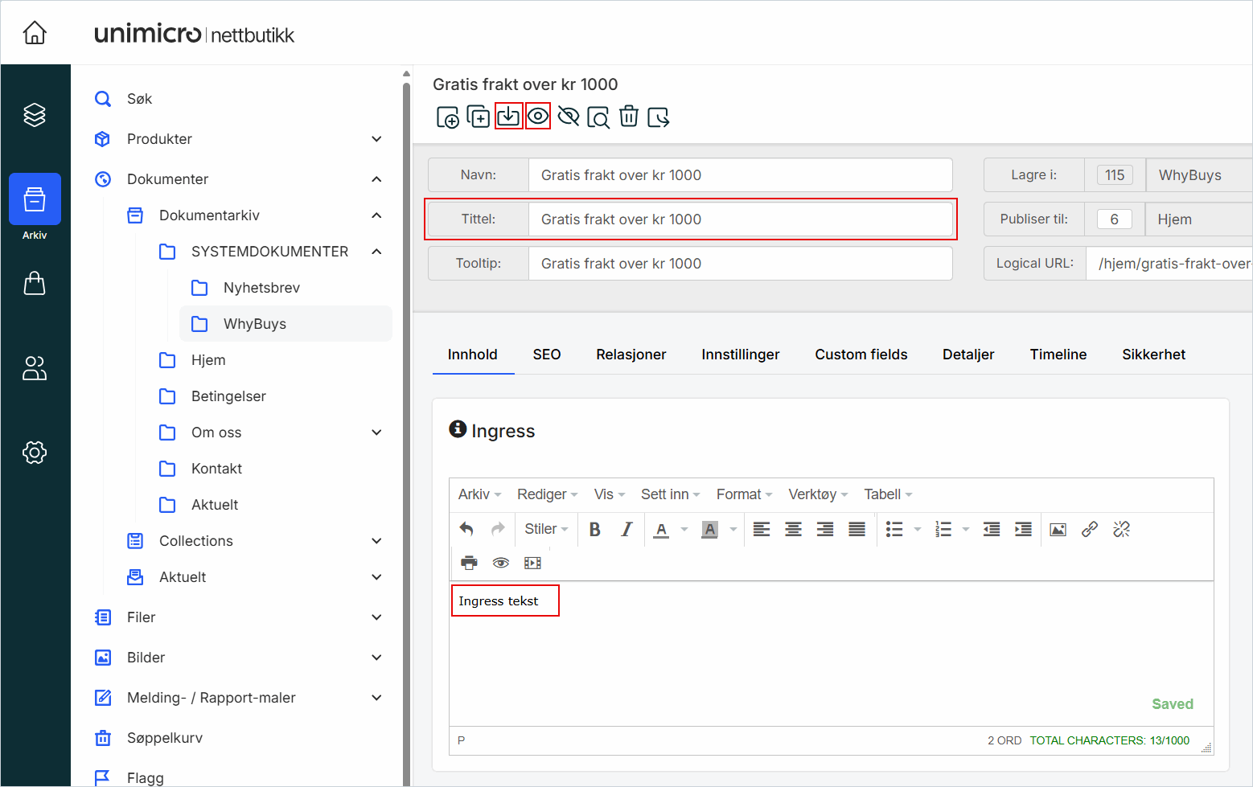Click the insert link icon in editor
The image size is (1253, 787).
click(x=1090, y=529)
